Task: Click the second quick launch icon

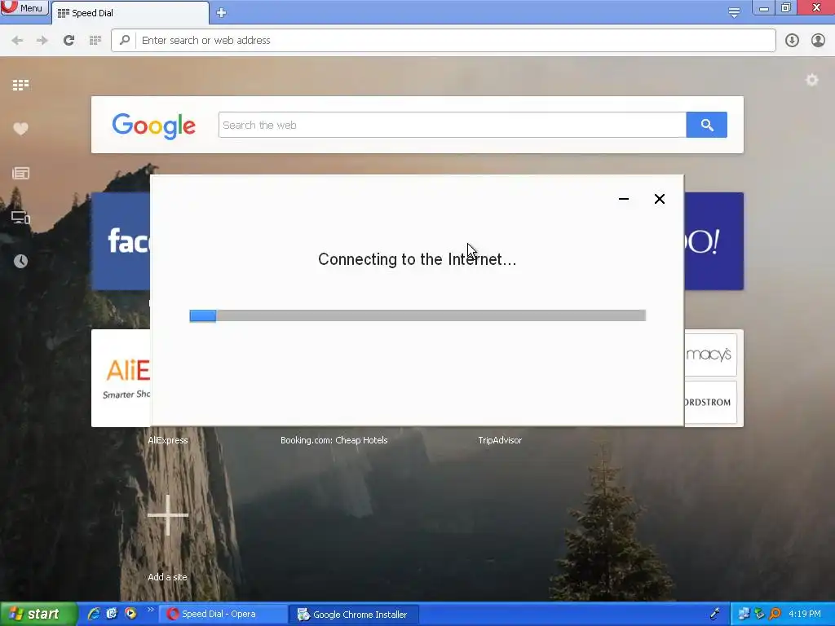Action: pos(112,614)
